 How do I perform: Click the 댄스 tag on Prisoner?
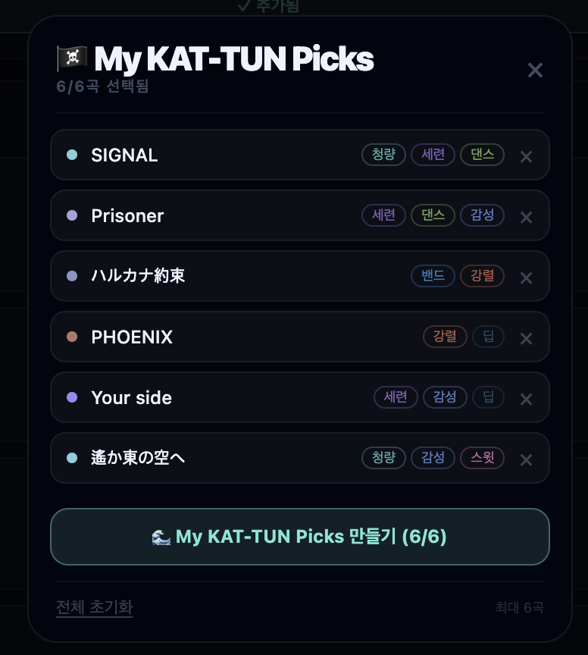pos(433,215)
